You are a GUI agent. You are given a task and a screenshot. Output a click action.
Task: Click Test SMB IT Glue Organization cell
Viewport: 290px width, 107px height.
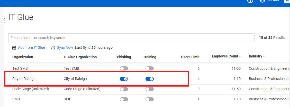(x=71, y=69)
